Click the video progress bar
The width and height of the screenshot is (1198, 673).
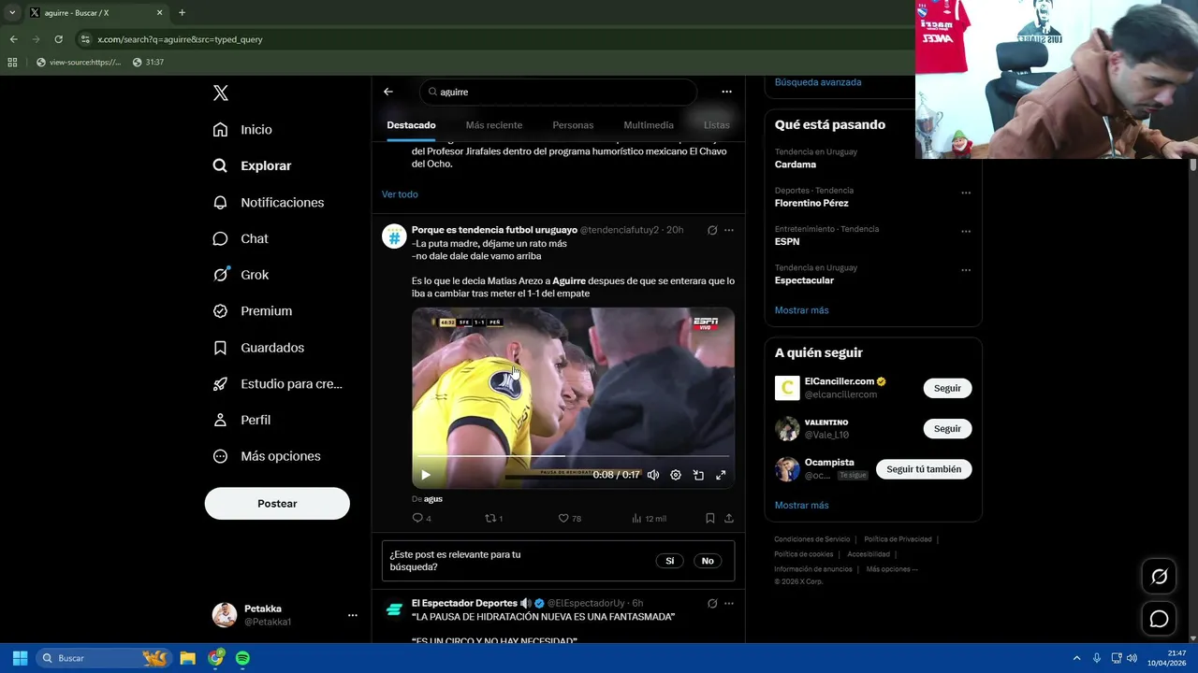coord(573,456)
